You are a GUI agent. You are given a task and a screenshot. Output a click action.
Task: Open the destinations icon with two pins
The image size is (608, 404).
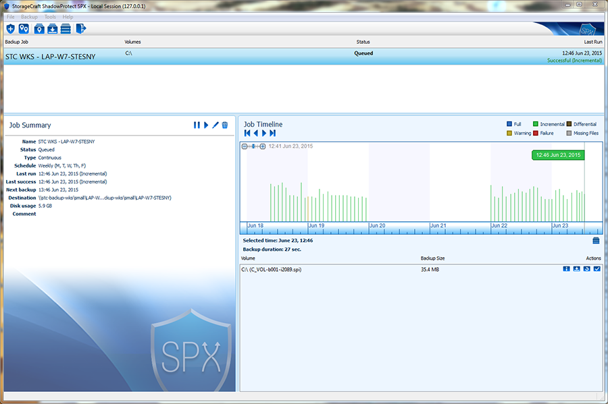[x=24, y=28]
